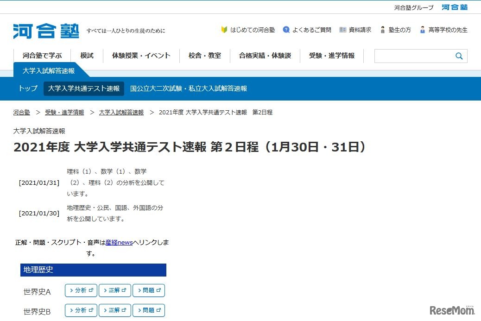Viewport: 481px width, 321px height.
Task: Click 分析 button for 世界史A
Action: [x=81, y=290]
